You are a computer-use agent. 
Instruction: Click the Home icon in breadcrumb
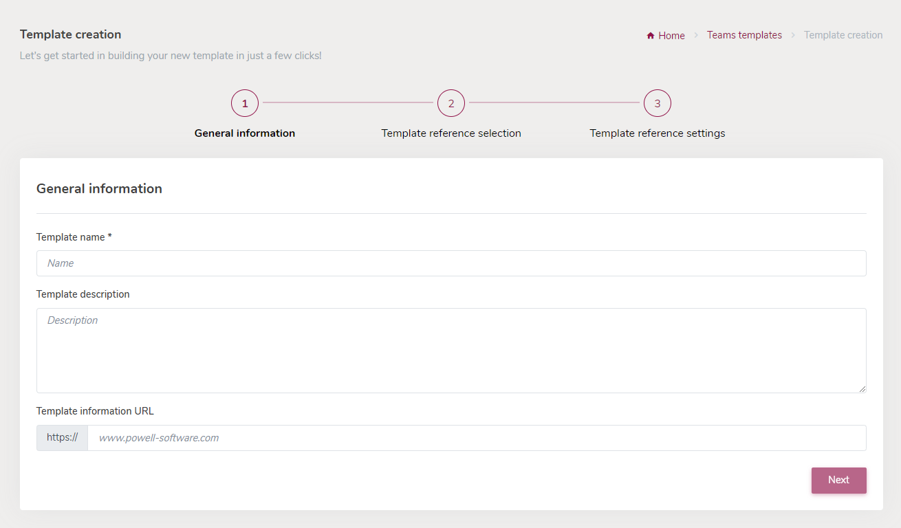[651, 36]
